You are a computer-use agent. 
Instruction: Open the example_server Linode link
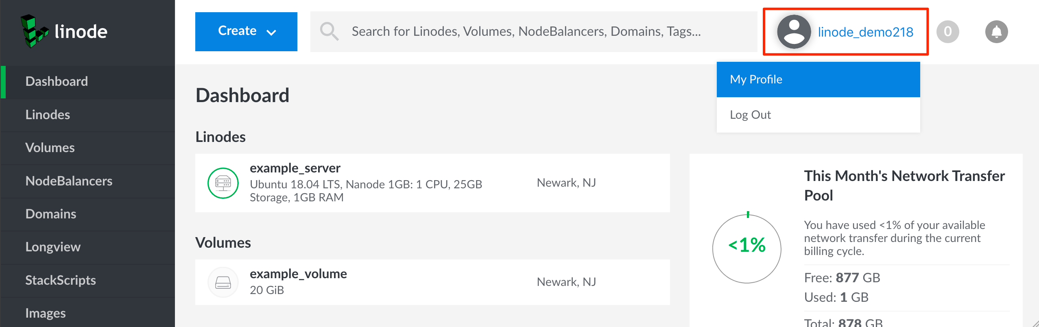295,168
